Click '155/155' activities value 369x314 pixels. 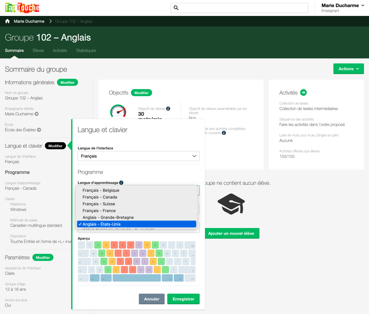coord(287,156)
